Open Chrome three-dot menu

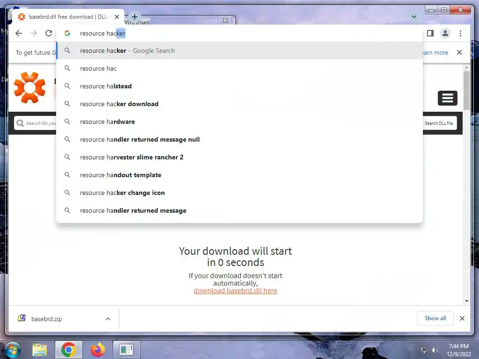460,33
